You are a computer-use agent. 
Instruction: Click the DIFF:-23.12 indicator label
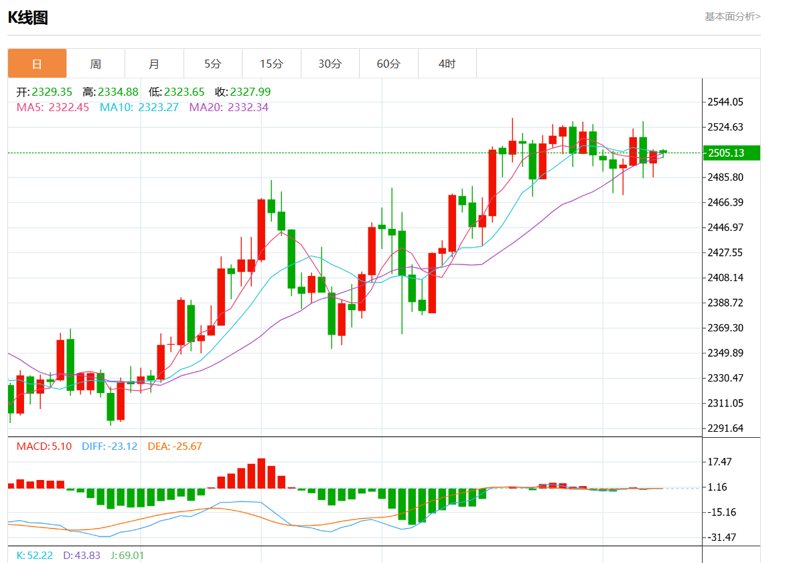click(x=110, y=447)
